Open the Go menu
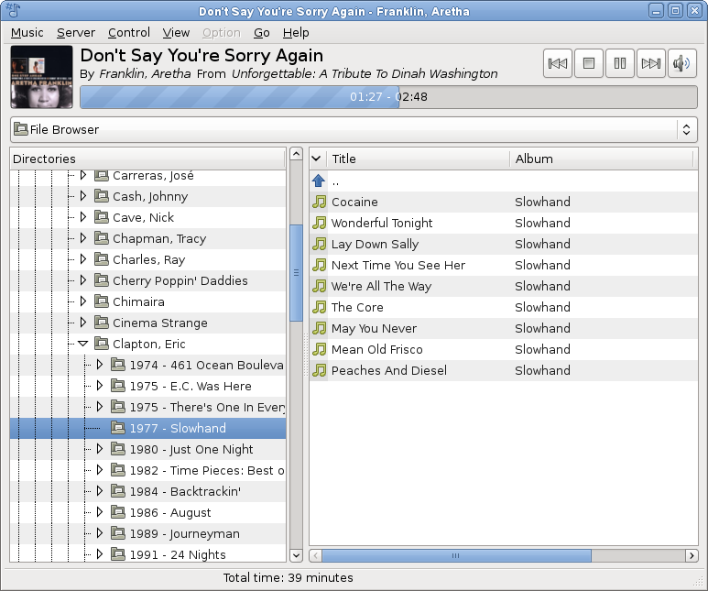Image resolution: width=708 pixels, height=591 pixels. pos(262,33)
